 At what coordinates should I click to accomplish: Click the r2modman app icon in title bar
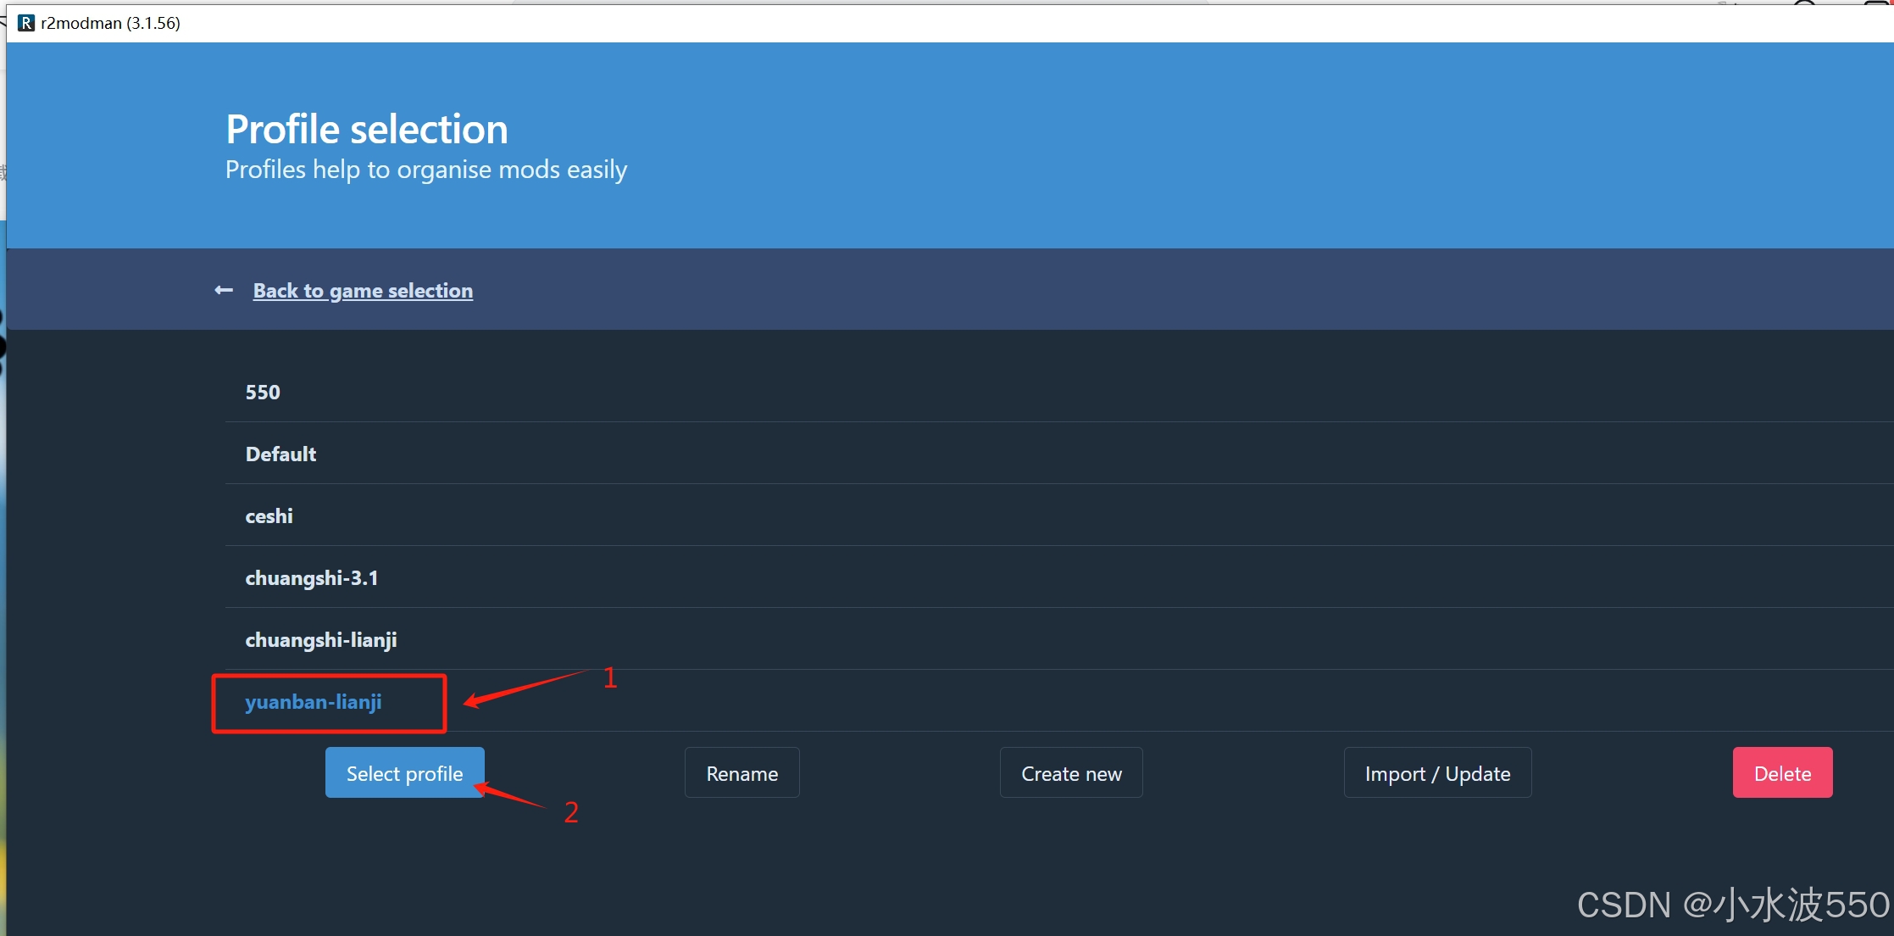(26, 23)
